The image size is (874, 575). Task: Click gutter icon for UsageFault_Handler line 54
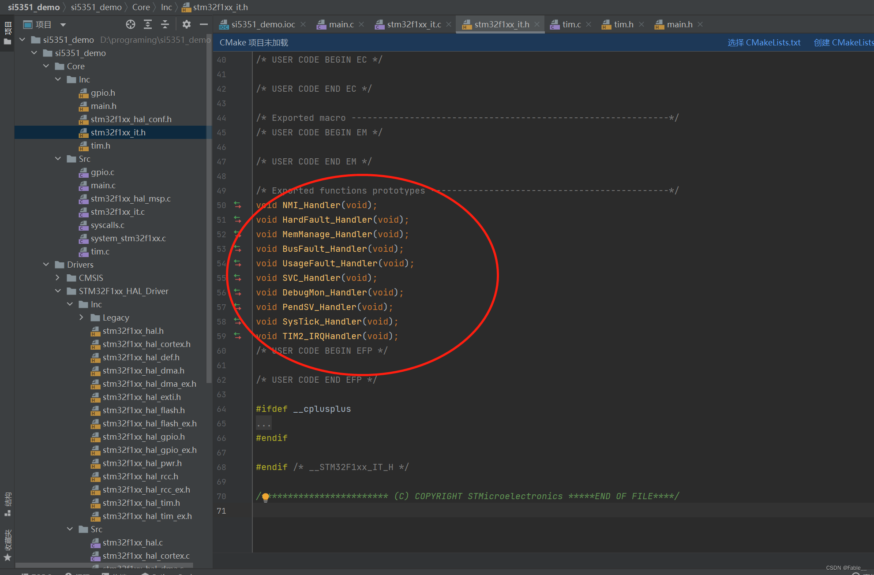[237, 263]
